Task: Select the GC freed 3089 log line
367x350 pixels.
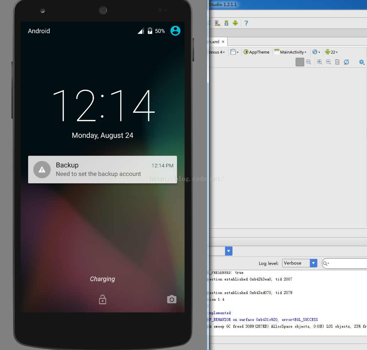Action: 288,326
